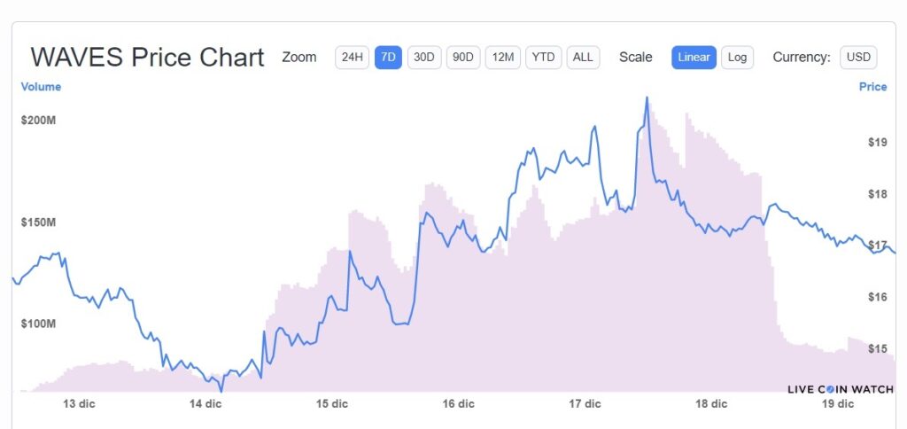The width and height of the screenshot is (907, 429).
Task: Click the 15 dic date marker
Action: pos(331,403)
